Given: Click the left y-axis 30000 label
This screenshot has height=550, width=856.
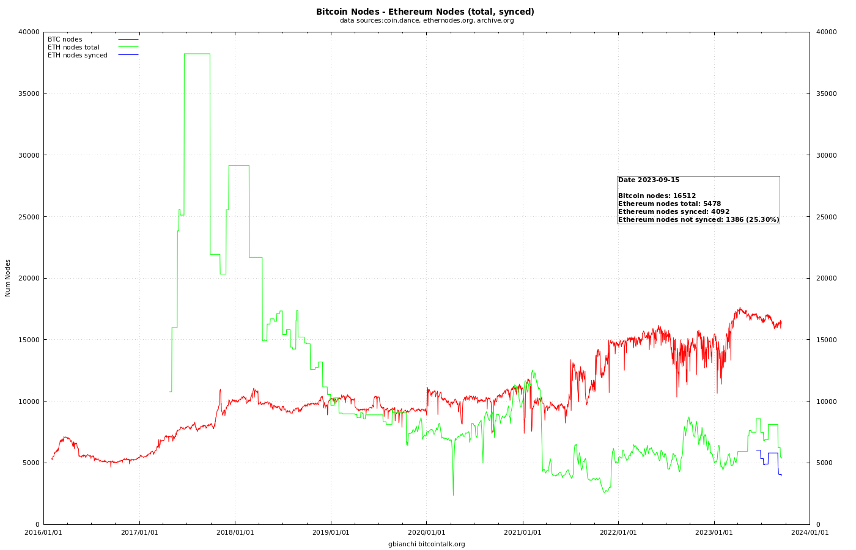Looking at the screenshot, I should [x=29, y=155].
